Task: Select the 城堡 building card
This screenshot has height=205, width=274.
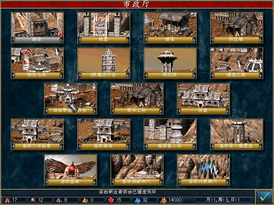Action: pos(104,28)
